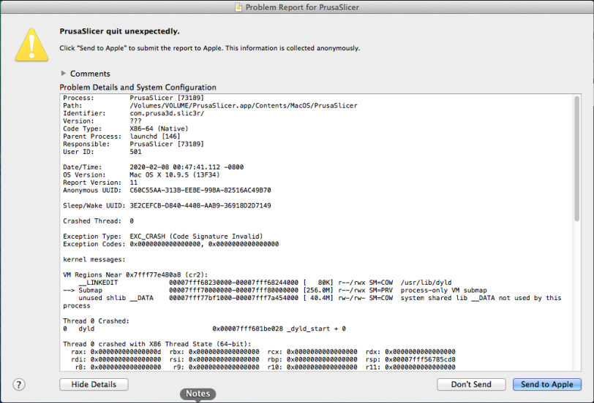Click the '--> Submap' region row
The height and width of the screenshot is (403, 594).
click(x=275, y=291)
